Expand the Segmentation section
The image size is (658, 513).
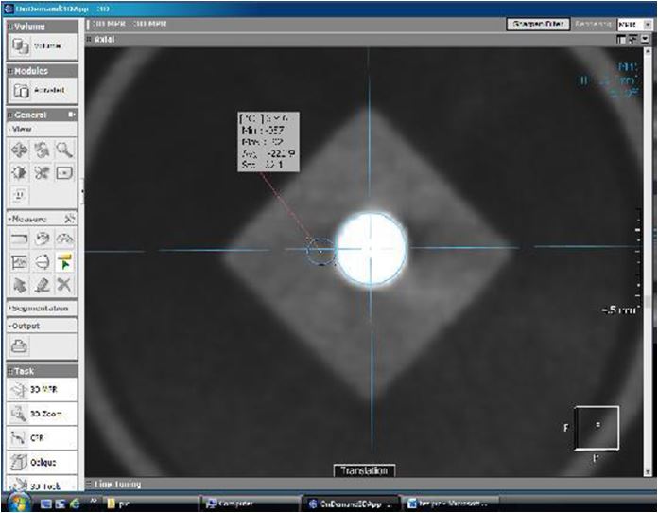click(x=43, y=309)
